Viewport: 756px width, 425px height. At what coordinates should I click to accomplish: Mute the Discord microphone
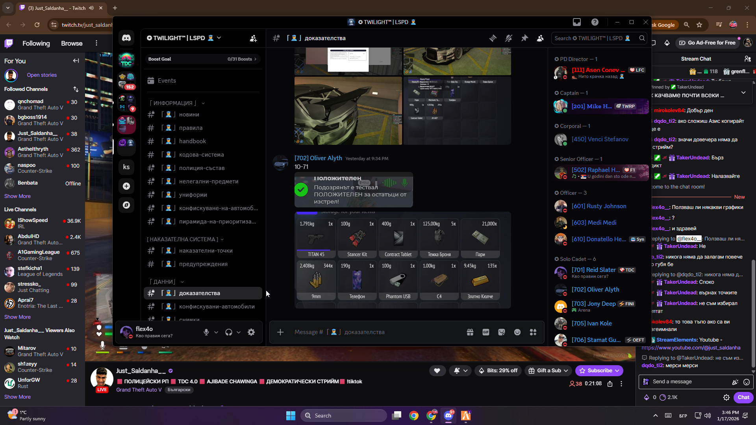(x=206, y=332)
